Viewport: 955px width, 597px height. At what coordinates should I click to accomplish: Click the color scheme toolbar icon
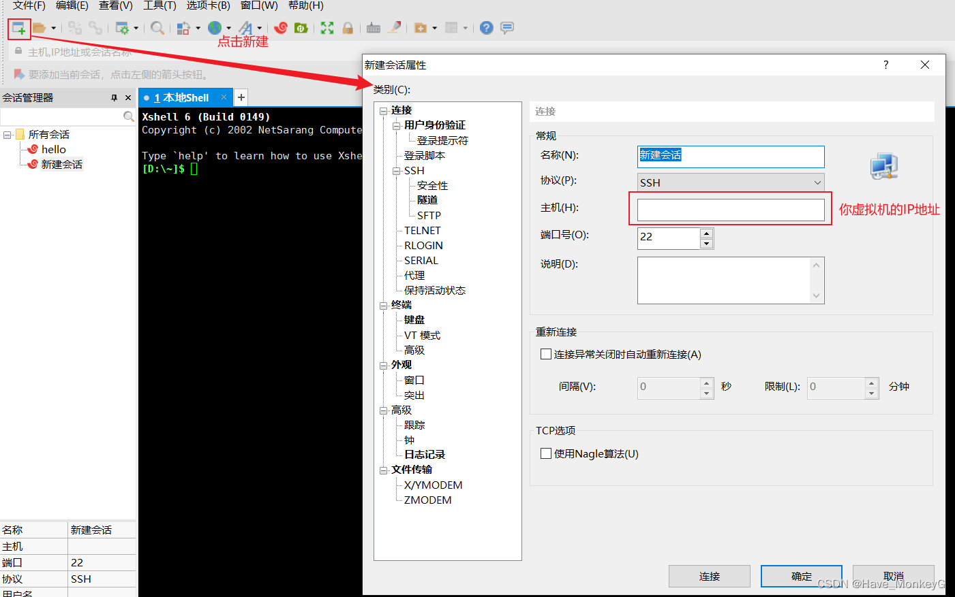[x=183, y=28]
